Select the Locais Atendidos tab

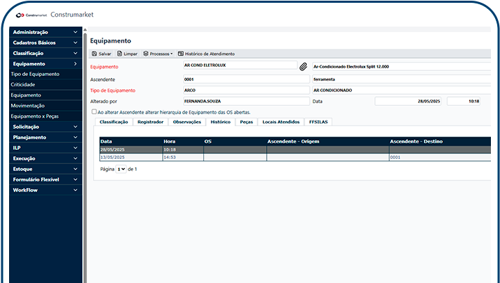281,122
